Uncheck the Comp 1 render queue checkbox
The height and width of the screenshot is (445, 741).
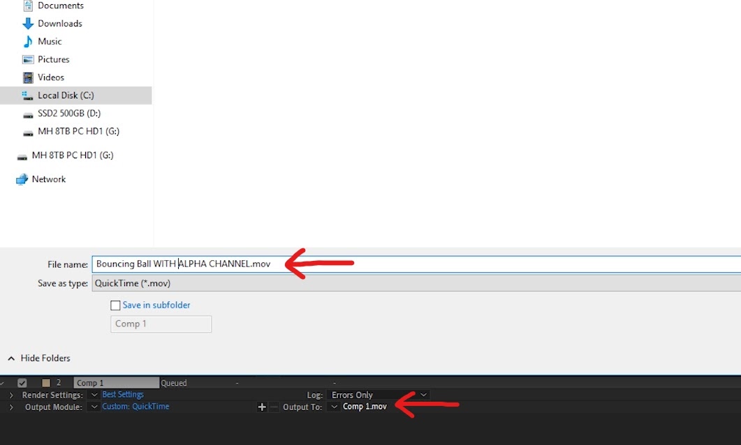coord(22,383)
